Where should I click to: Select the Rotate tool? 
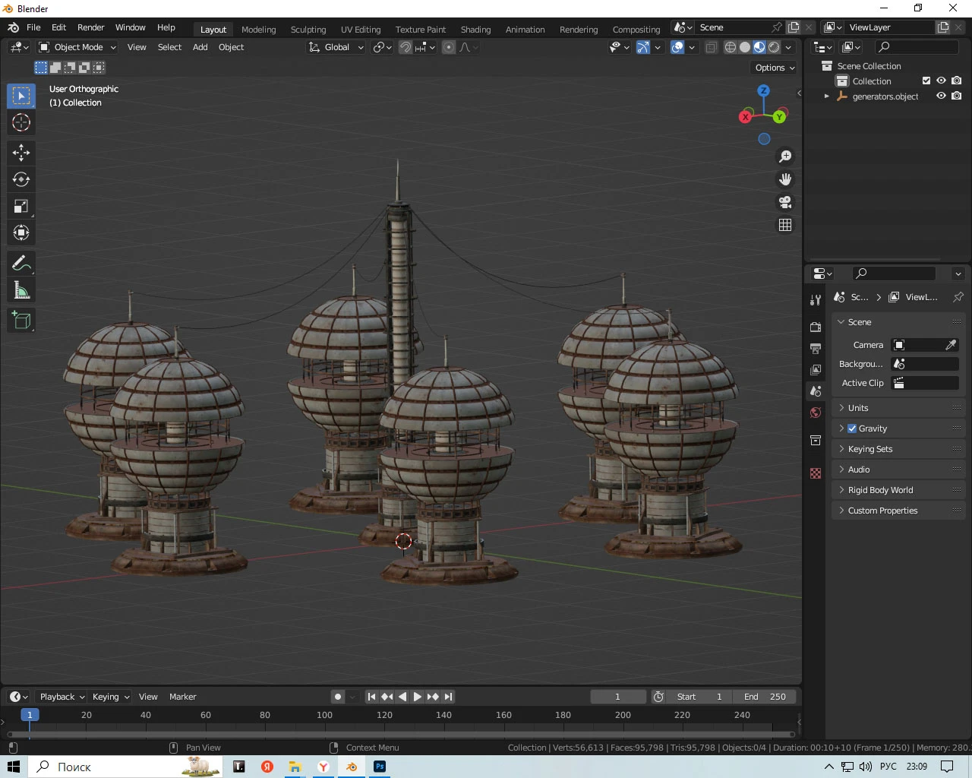pos(21,179)
